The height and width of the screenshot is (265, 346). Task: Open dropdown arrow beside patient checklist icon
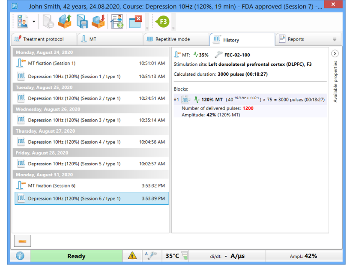34,21
